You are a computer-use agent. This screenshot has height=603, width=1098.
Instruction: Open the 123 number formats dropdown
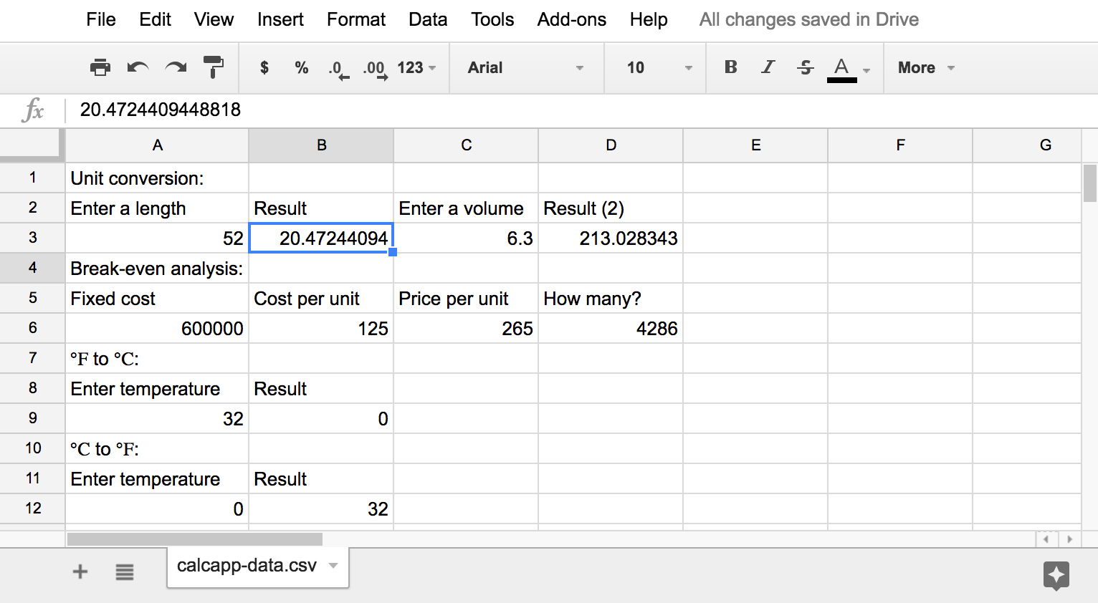[416, 67]
